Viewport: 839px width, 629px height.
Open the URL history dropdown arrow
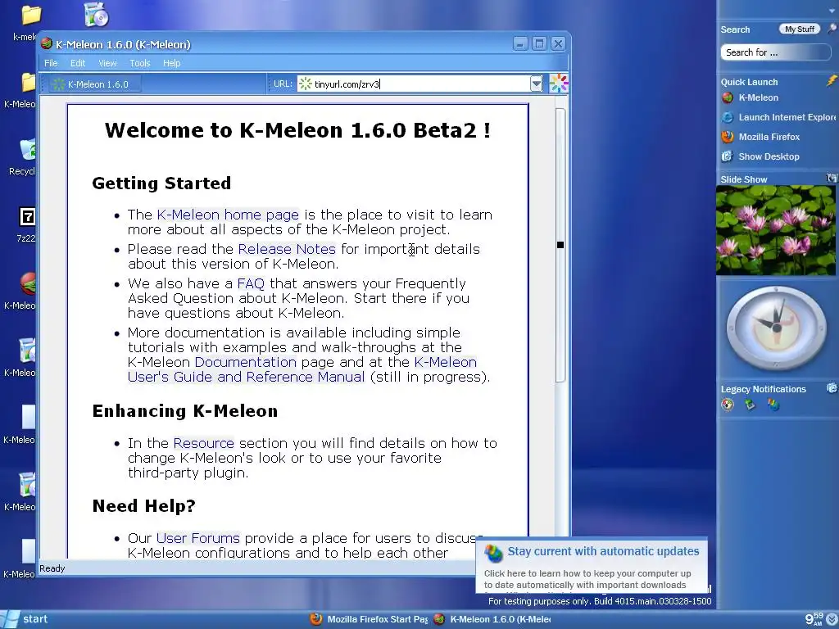[x=536, y=84]
